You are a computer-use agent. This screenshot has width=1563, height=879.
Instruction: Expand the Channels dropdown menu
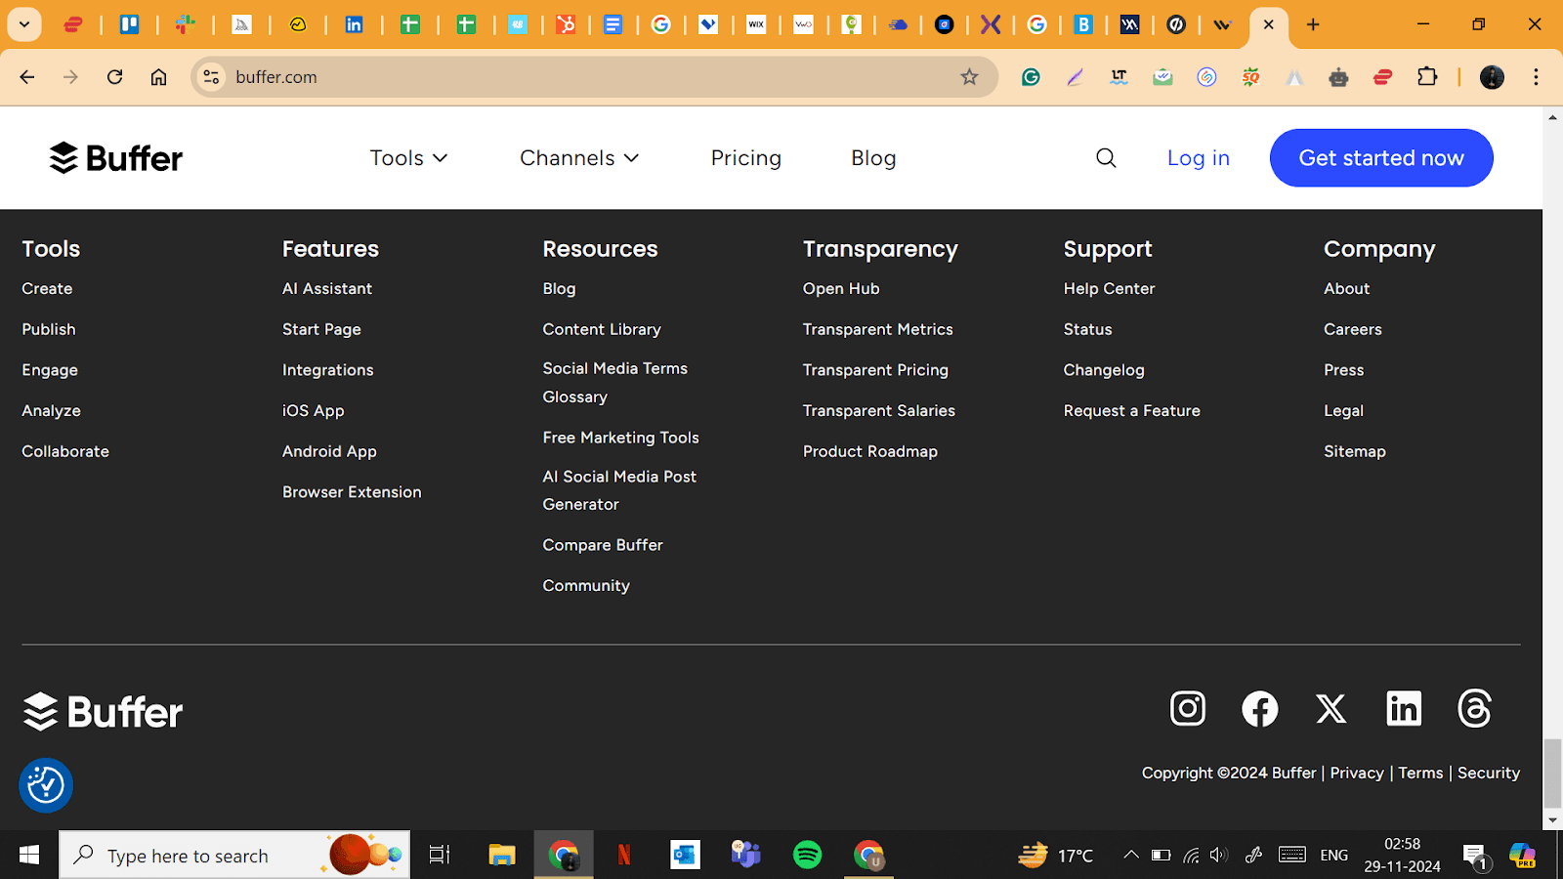pos(579,158)
